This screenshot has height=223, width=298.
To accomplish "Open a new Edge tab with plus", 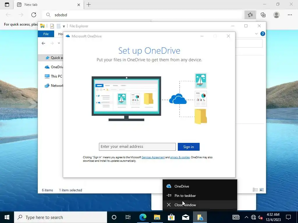I will click(88, 5).
